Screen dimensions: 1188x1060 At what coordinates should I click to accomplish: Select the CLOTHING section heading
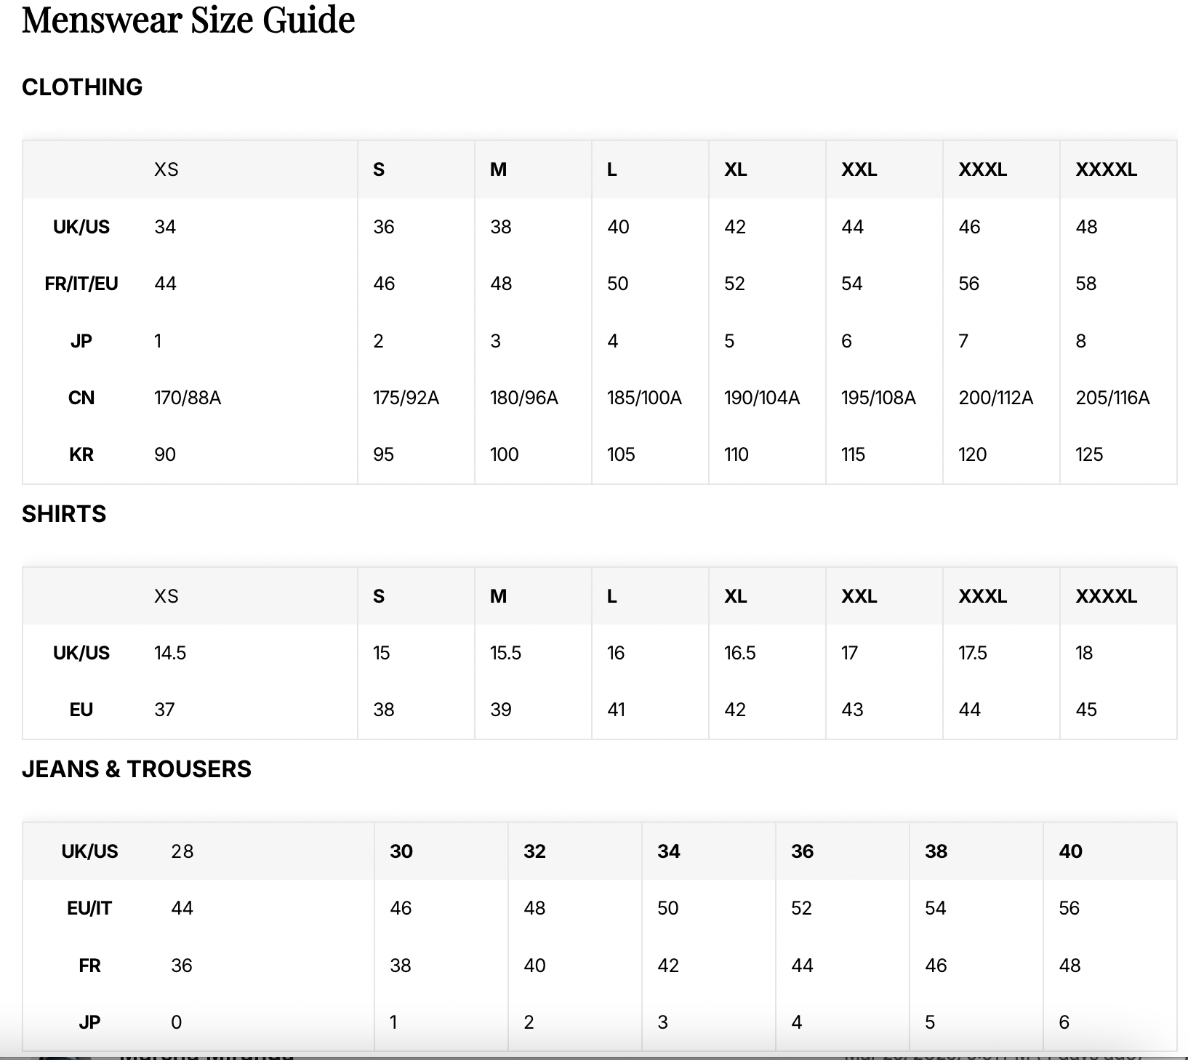[x=82, y=87]
